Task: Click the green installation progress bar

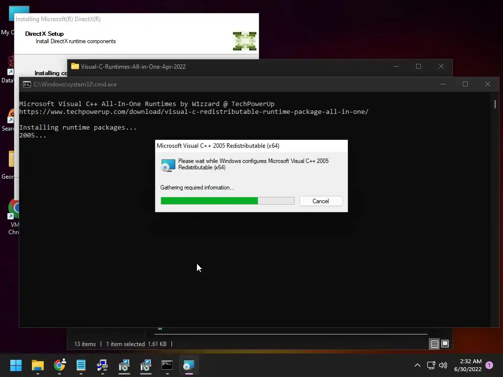Action: (227, 201)
